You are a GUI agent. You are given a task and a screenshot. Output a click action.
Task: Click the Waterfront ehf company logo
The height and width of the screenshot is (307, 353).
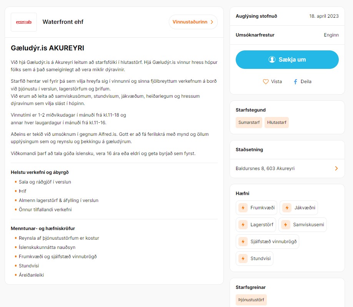23,22
